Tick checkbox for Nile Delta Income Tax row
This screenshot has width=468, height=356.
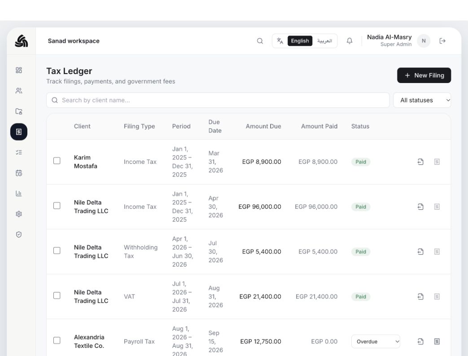click(57, 206)
